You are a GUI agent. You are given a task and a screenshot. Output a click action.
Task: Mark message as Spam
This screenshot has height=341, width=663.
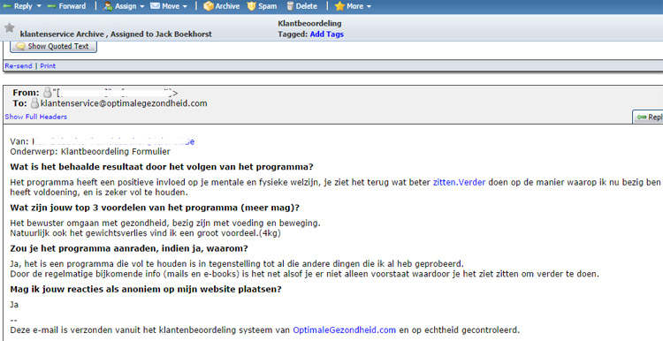pos(263,6)
